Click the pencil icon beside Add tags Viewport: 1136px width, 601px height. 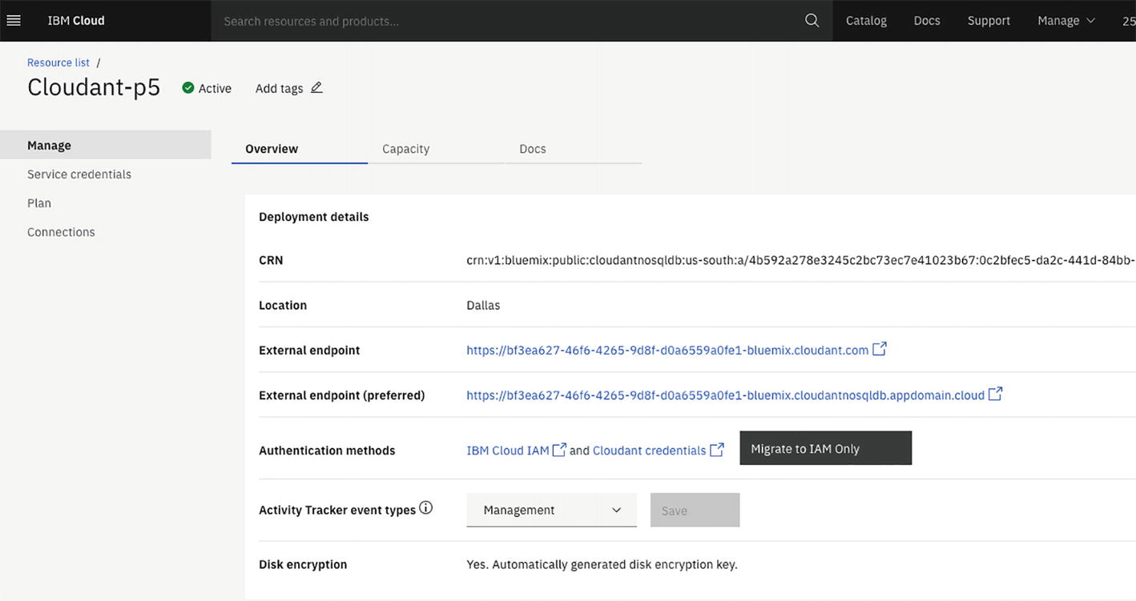pos(316,88)
